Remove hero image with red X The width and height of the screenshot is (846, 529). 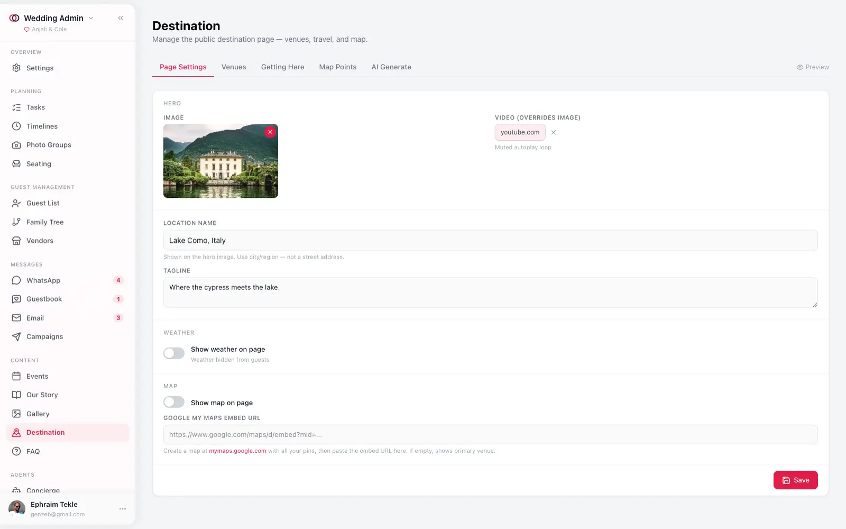(270, 132)
